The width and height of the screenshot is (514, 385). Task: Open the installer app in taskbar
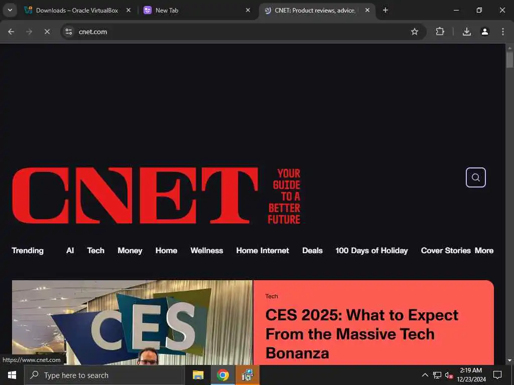247,375
